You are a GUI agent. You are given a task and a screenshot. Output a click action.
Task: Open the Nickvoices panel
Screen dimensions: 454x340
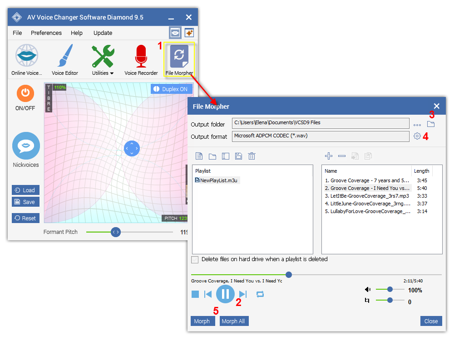(x=26, y=146)
